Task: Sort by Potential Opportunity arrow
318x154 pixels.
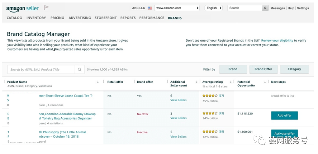Action: [265, 82]
